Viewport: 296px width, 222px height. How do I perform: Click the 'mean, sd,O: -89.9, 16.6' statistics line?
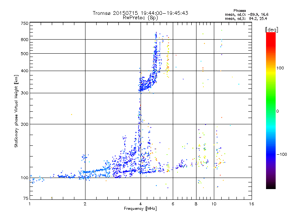[246, 14]
